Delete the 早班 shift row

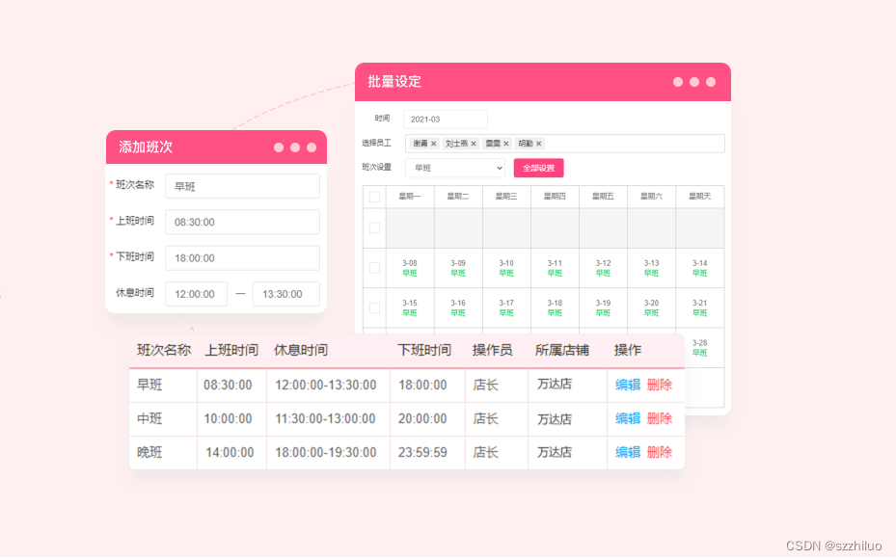660,385
